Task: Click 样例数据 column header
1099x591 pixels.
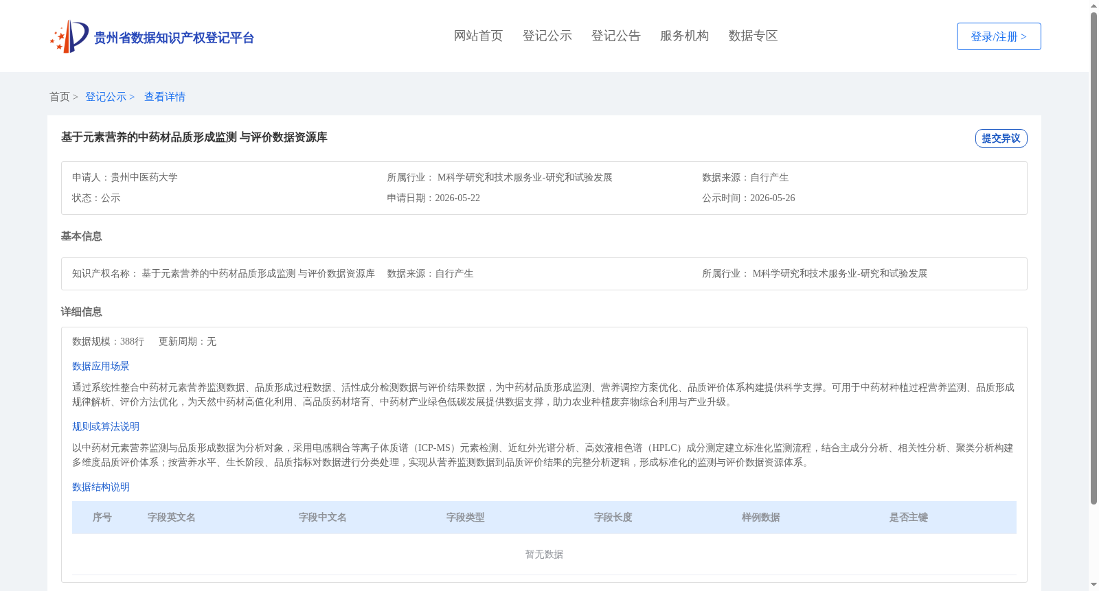Action: pos(761,518)
